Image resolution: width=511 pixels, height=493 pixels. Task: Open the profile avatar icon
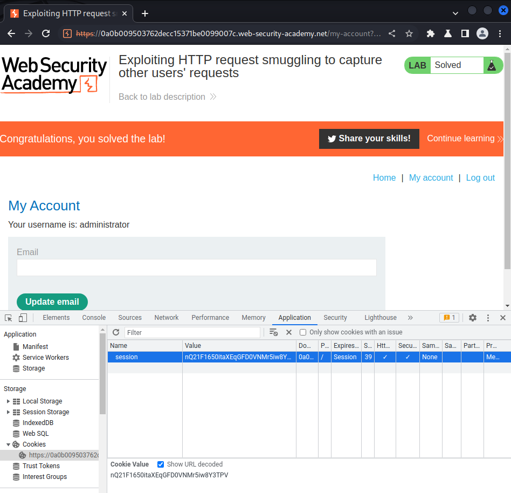tap(482, 33)
